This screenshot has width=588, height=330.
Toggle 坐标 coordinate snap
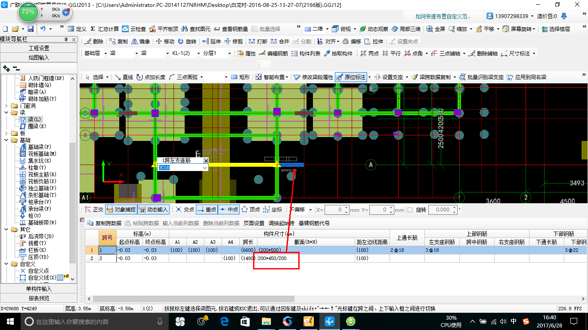tap(273, 210)
